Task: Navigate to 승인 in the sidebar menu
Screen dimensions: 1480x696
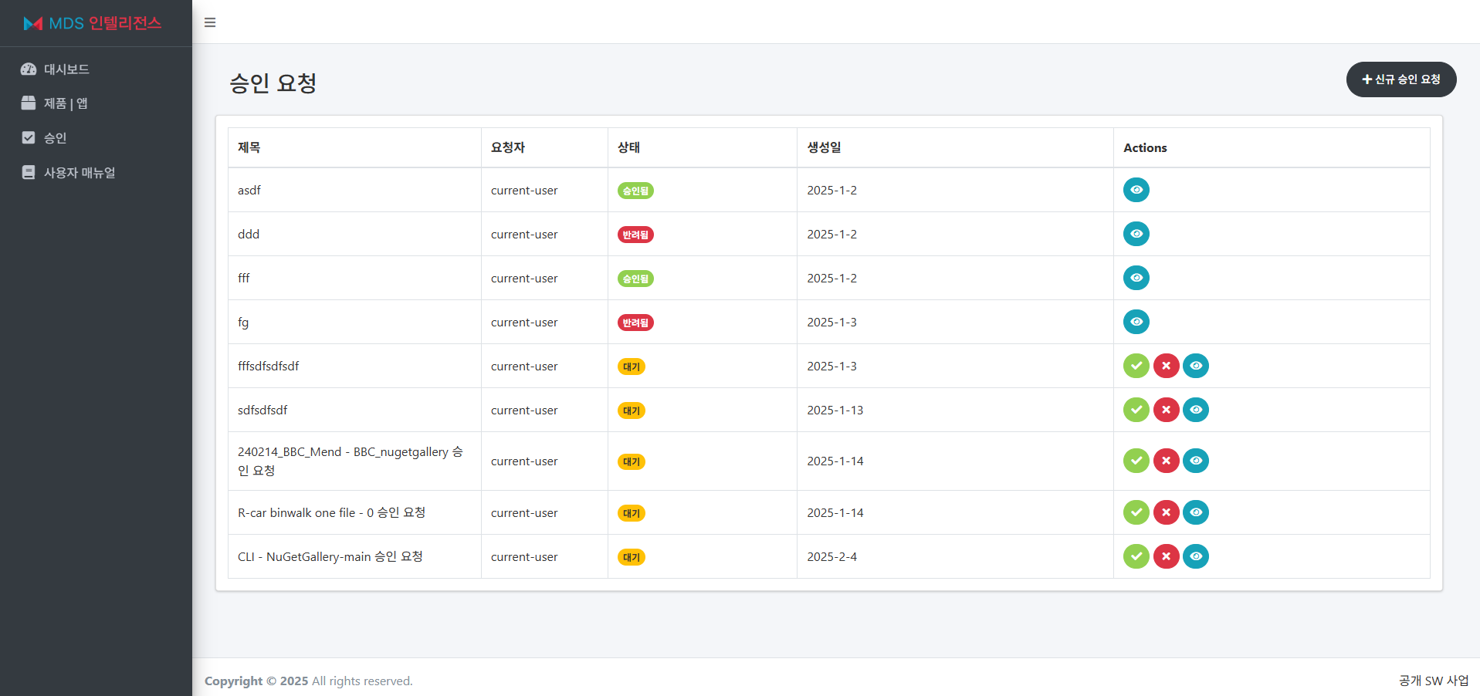Action: tap(54, 137)
